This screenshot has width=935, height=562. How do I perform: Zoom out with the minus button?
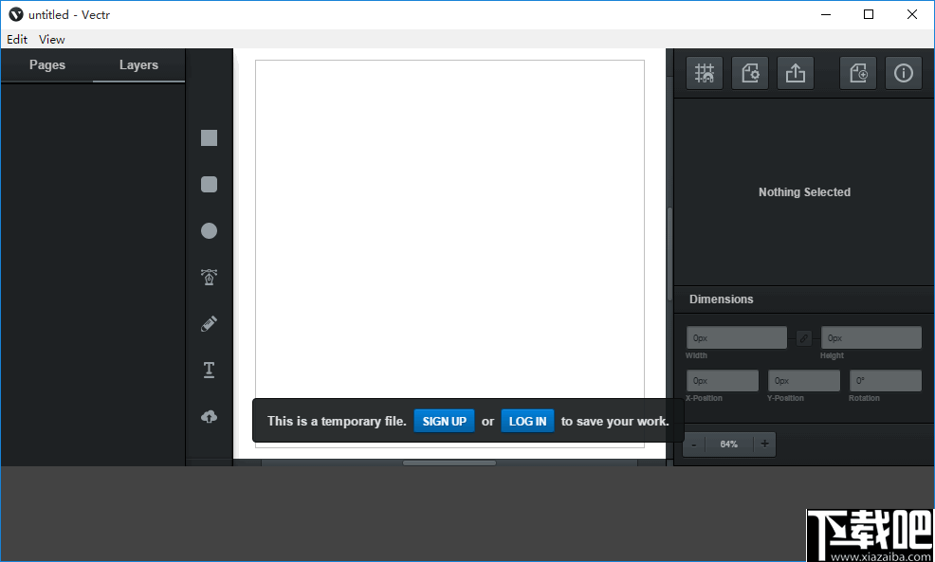pos(693,444)
